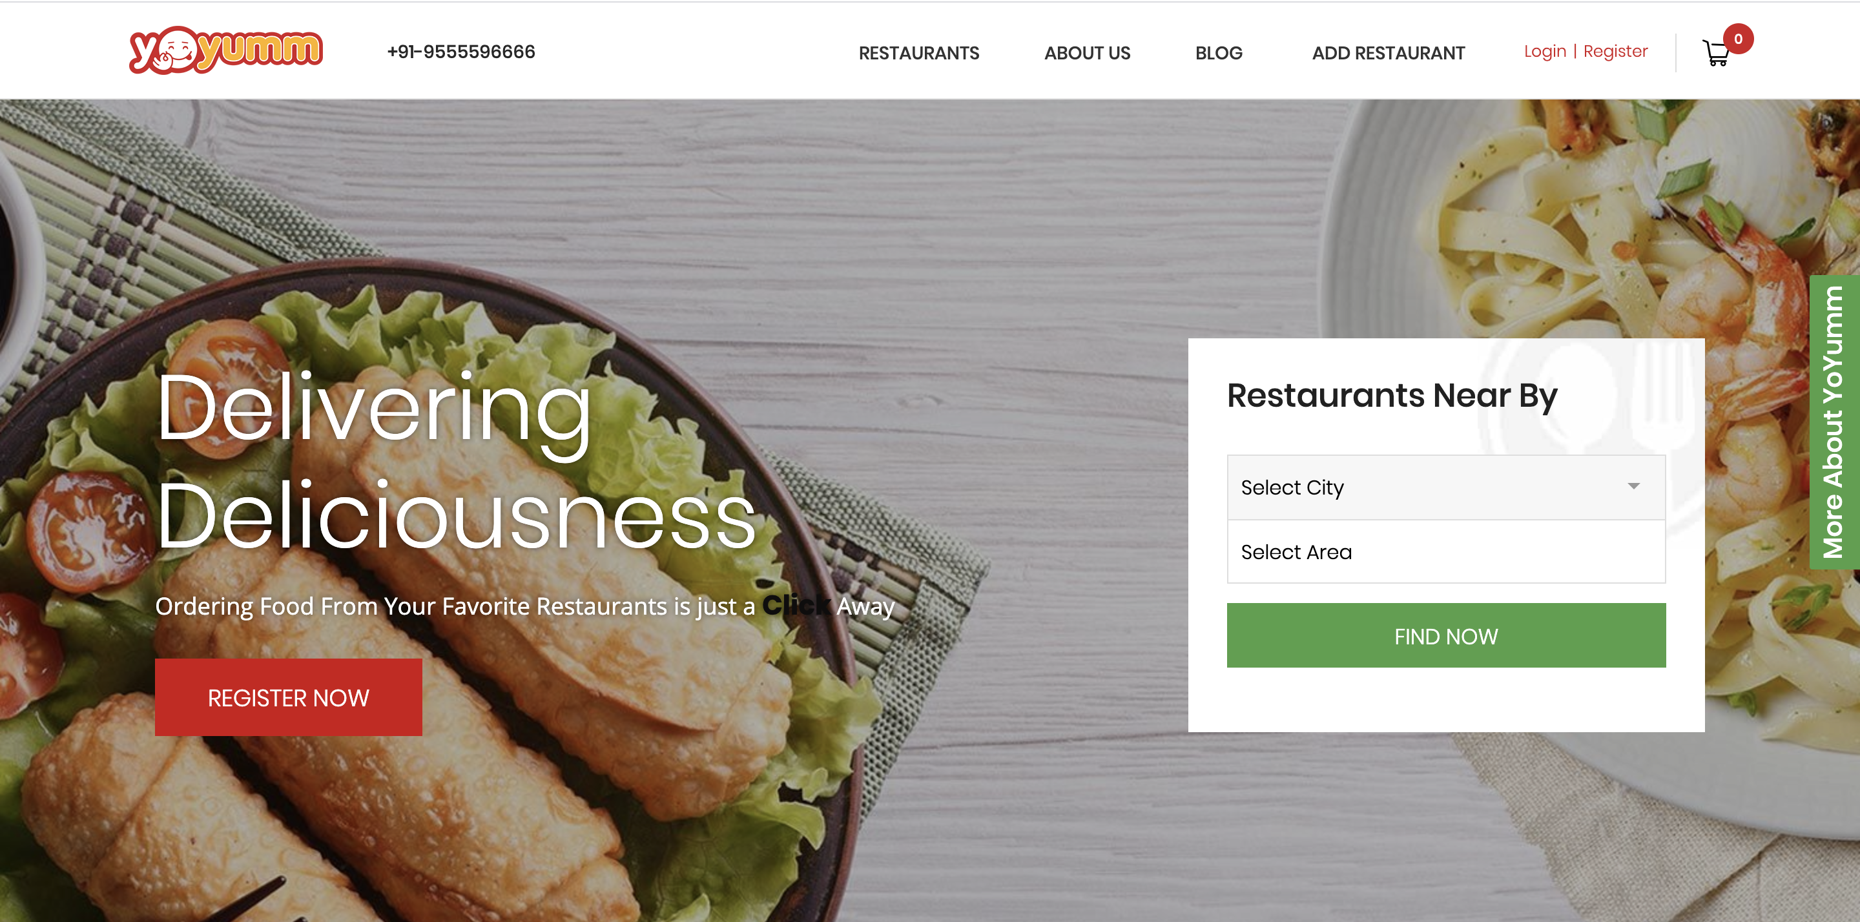Open the RESTAURANTS menu item

click(x=918, y=53)
